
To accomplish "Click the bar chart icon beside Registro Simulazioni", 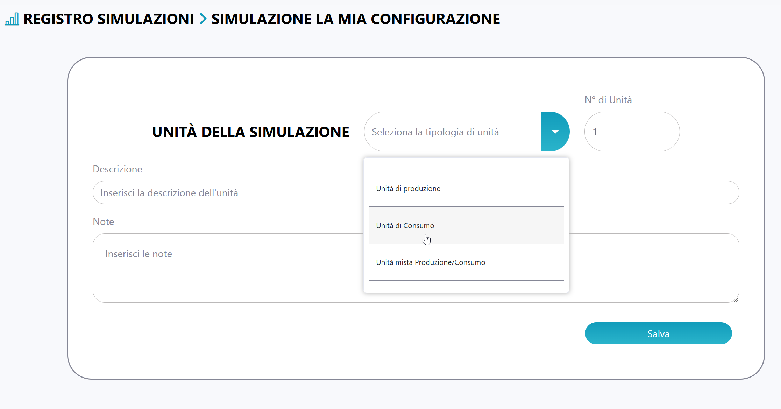I will point(12,19).
